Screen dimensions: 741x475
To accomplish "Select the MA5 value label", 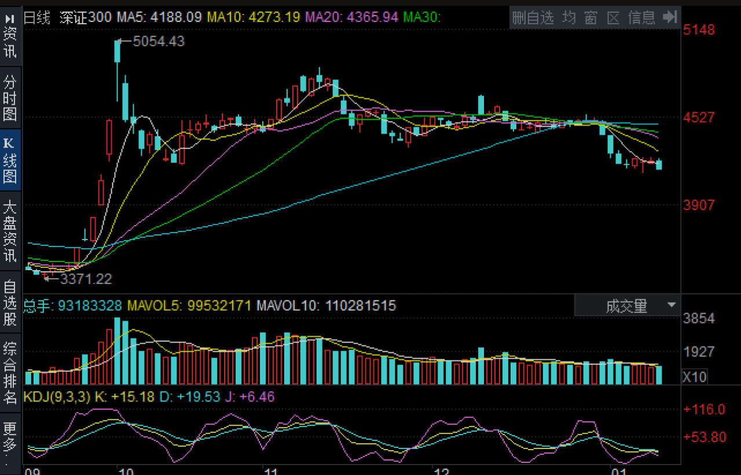I will pyautogui.click(x=159, y=17).
